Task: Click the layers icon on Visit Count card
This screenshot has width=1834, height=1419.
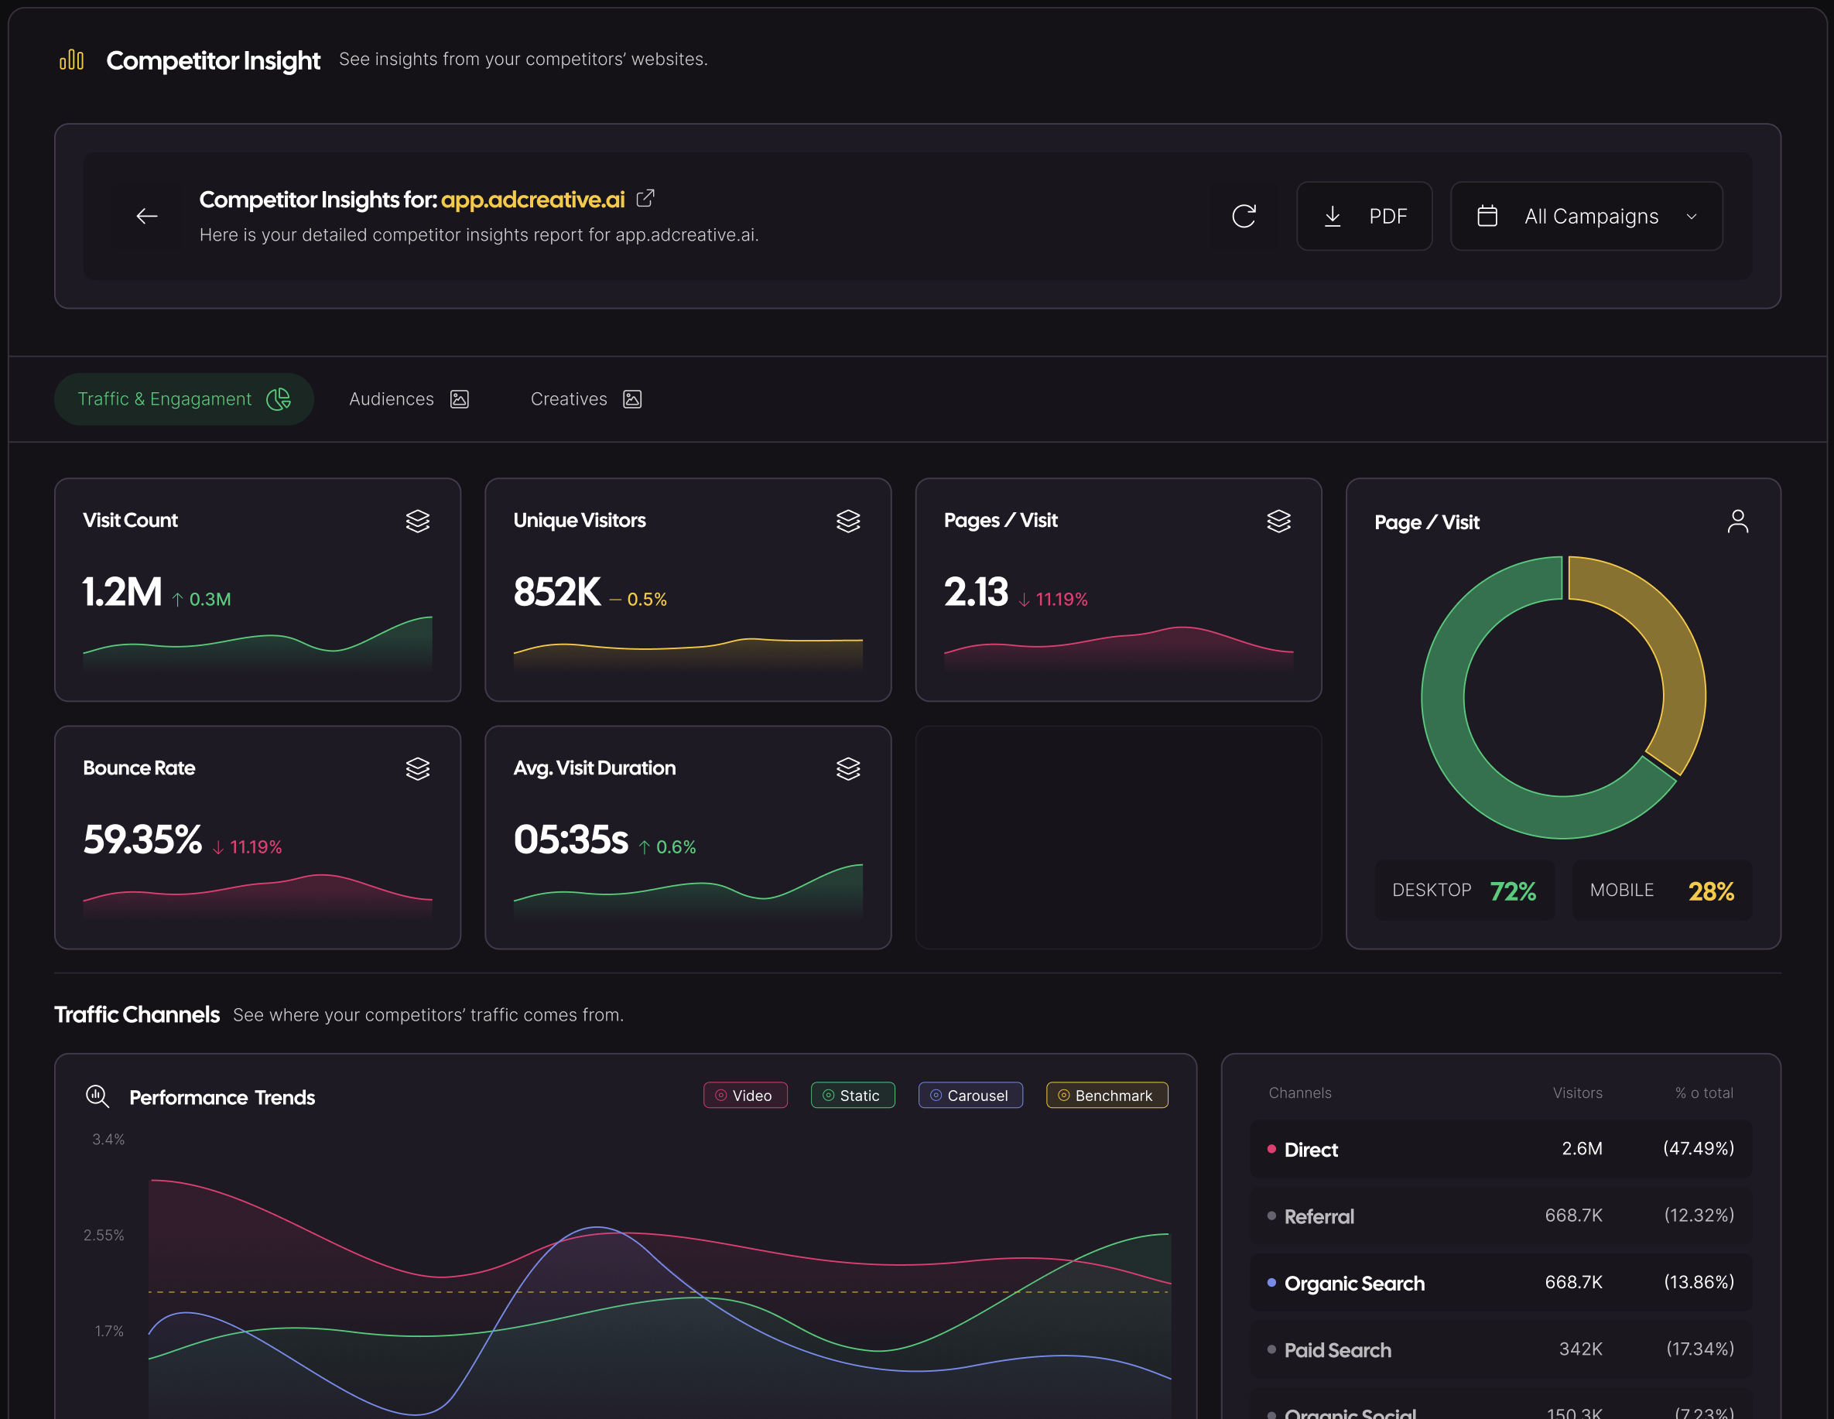Action: click(417, 521)
